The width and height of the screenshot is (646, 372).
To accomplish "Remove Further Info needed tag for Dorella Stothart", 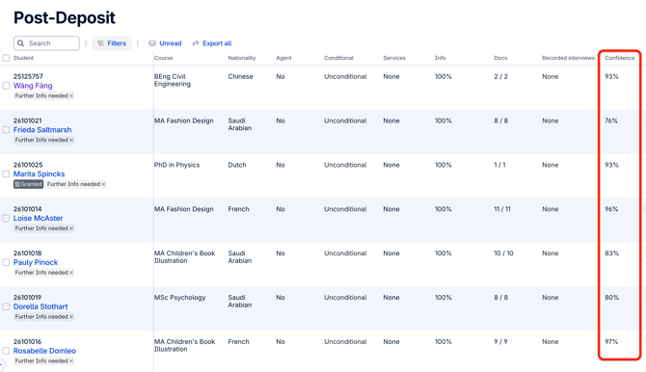I will tap(71, 317).
